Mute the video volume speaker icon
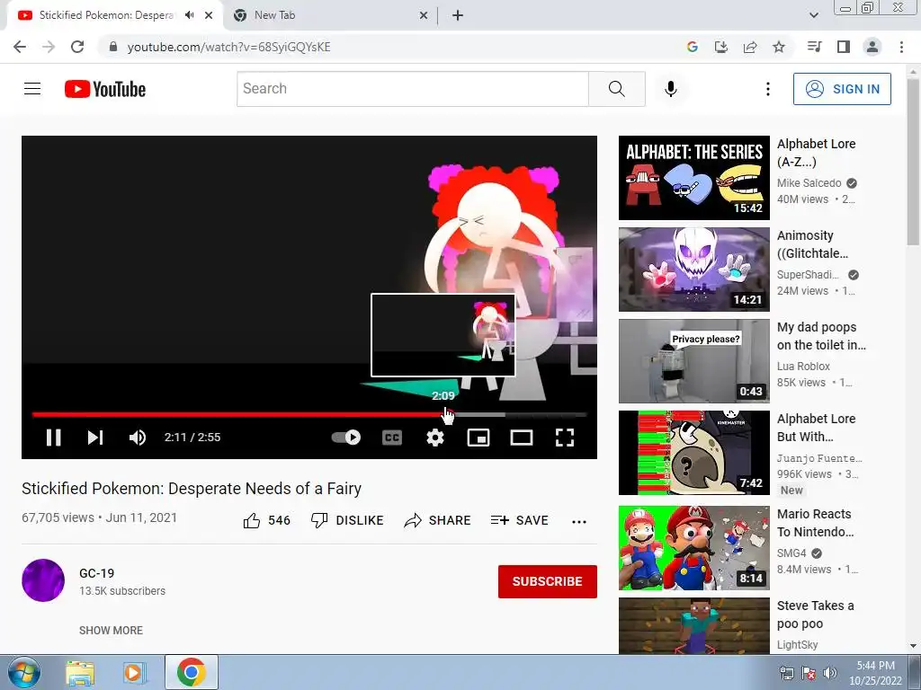Screen dimensions: 921x690 (x=138, y=438)
